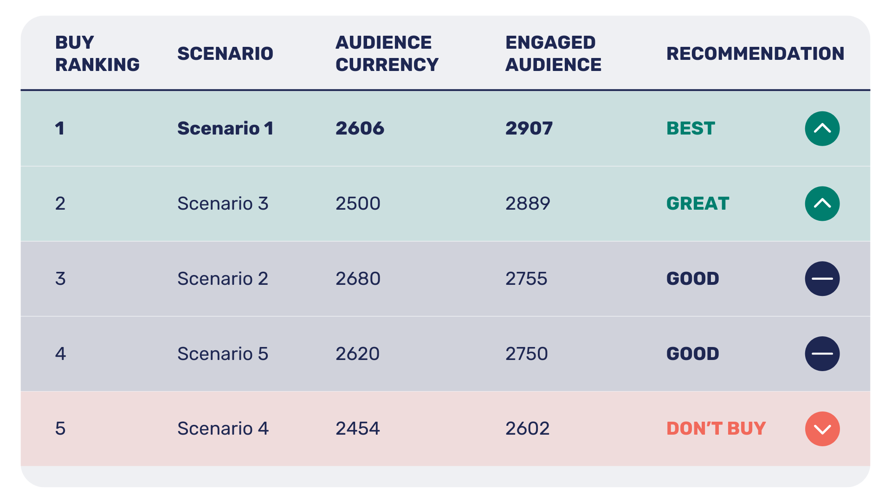Click the BEST recommendation label

[691, 128]
